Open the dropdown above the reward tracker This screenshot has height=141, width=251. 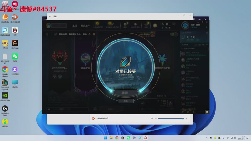click(x=173, y=96)
